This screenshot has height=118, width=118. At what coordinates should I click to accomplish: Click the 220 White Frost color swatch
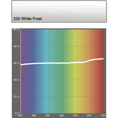point(59,12)
